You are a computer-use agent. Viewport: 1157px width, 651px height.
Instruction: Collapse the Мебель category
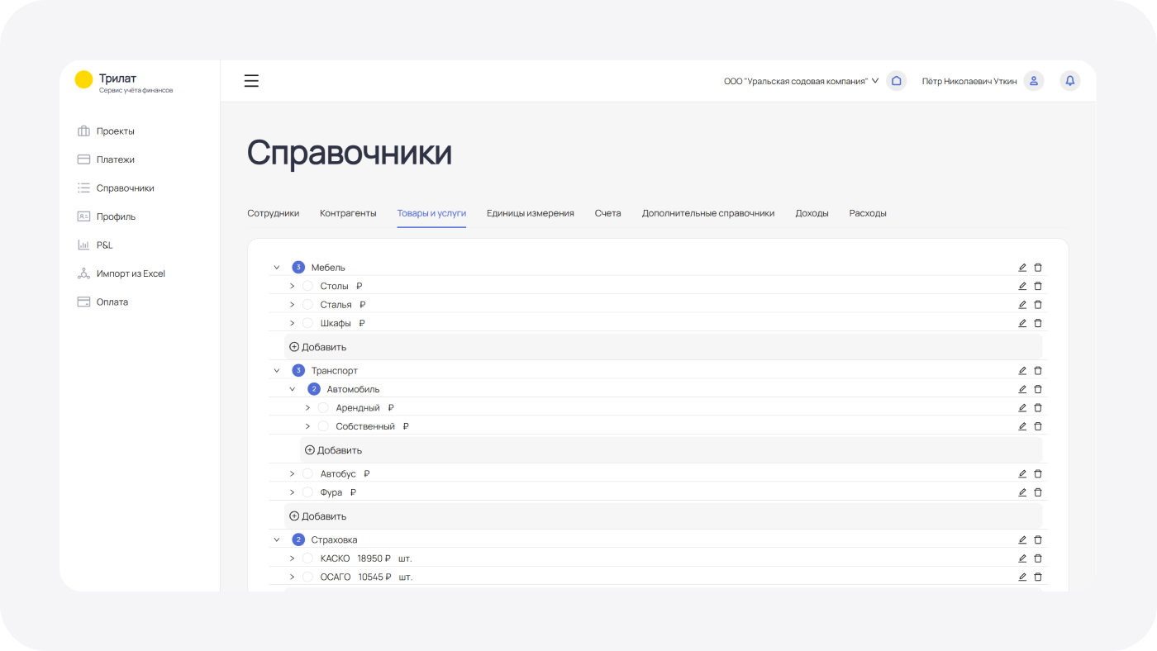[x=277, y=268]
